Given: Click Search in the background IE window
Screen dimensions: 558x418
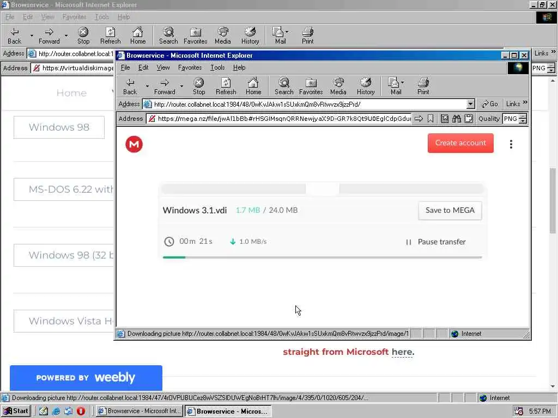Looking at the screenshot, I should point(168,36).
